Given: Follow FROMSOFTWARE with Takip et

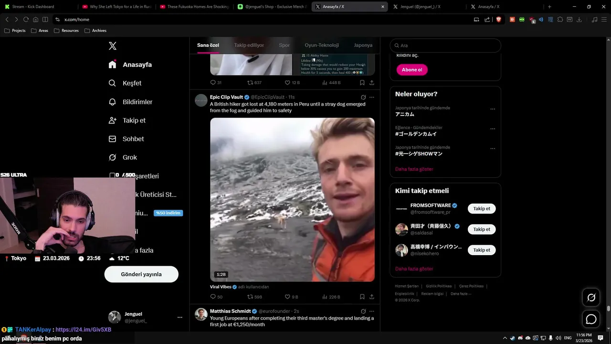Looking at the screenshot, I should point(482,209).
